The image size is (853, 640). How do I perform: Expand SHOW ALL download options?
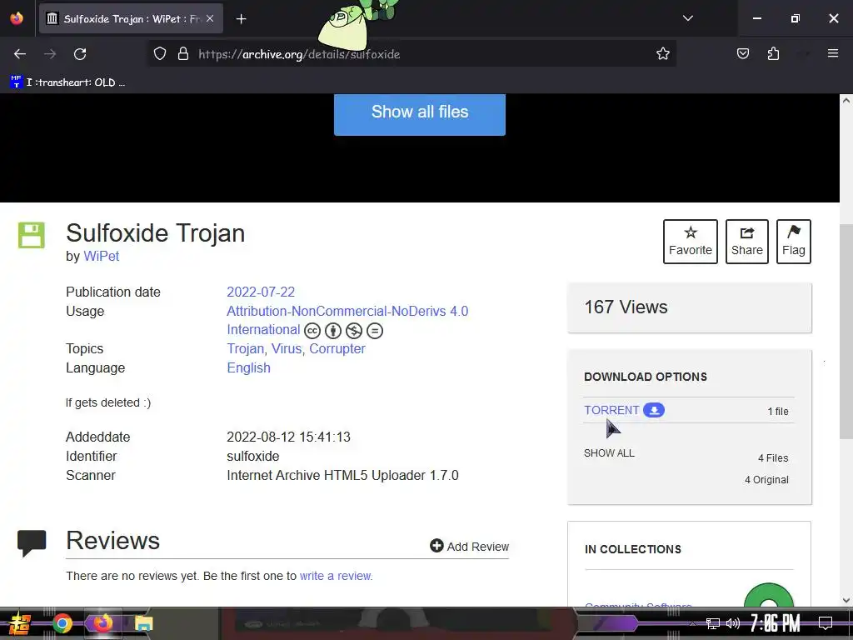(609, 453)
